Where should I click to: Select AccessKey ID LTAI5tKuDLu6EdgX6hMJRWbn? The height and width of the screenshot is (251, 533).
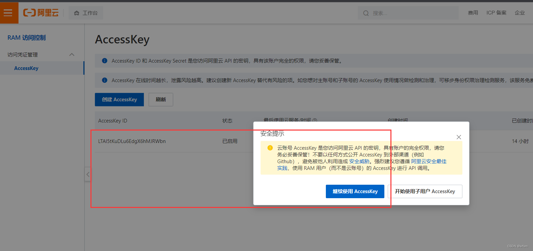(132, 141)
